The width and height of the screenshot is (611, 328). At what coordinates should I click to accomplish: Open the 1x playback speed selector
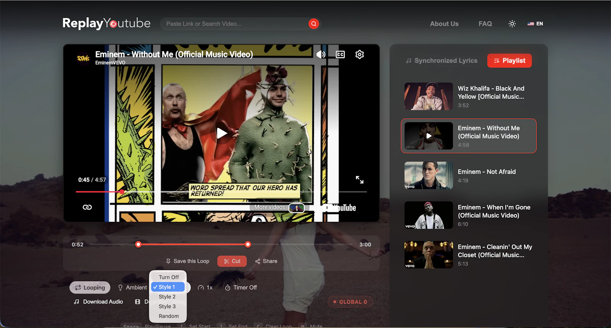coord(205,288)
